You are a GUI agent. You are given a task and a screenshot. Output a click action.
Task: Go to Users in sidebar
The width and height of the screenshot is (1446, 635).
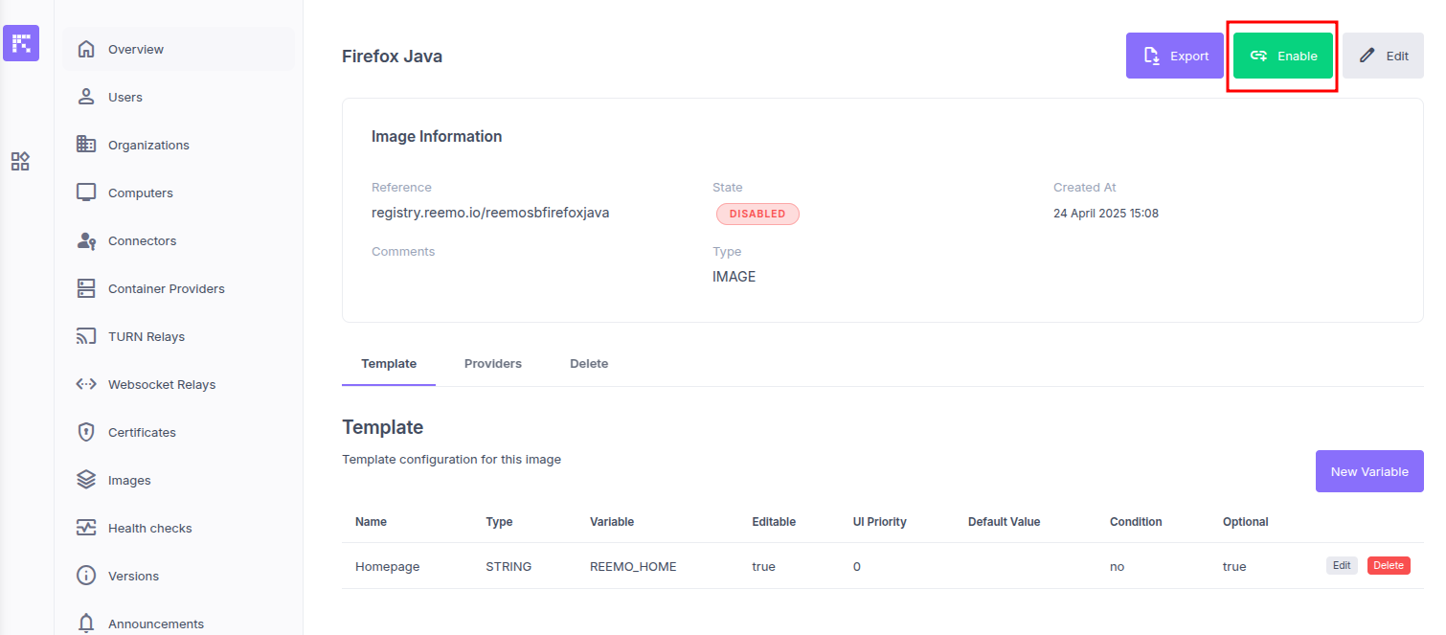pos(179,97)
